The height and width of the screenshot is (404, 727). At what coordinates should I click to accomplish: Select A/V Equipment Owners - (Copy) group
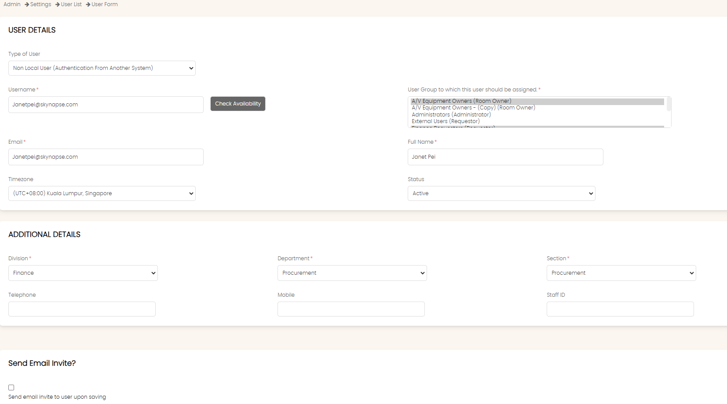(x=537, y=108)
